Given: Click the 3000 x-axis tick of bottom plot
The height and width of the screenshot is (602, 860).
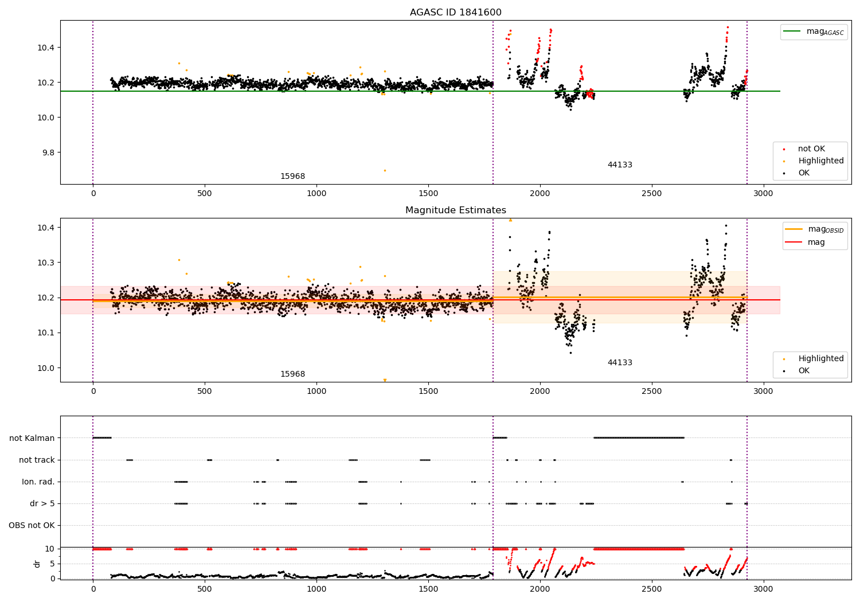Looking at the screenshot, I should (763, 589).
